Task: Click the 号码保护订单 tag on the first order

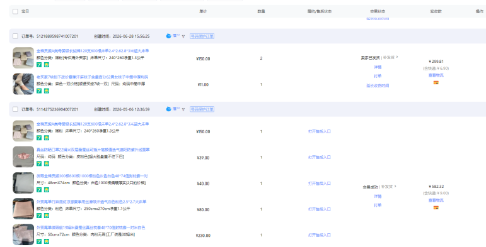Action: pos(202,36)
